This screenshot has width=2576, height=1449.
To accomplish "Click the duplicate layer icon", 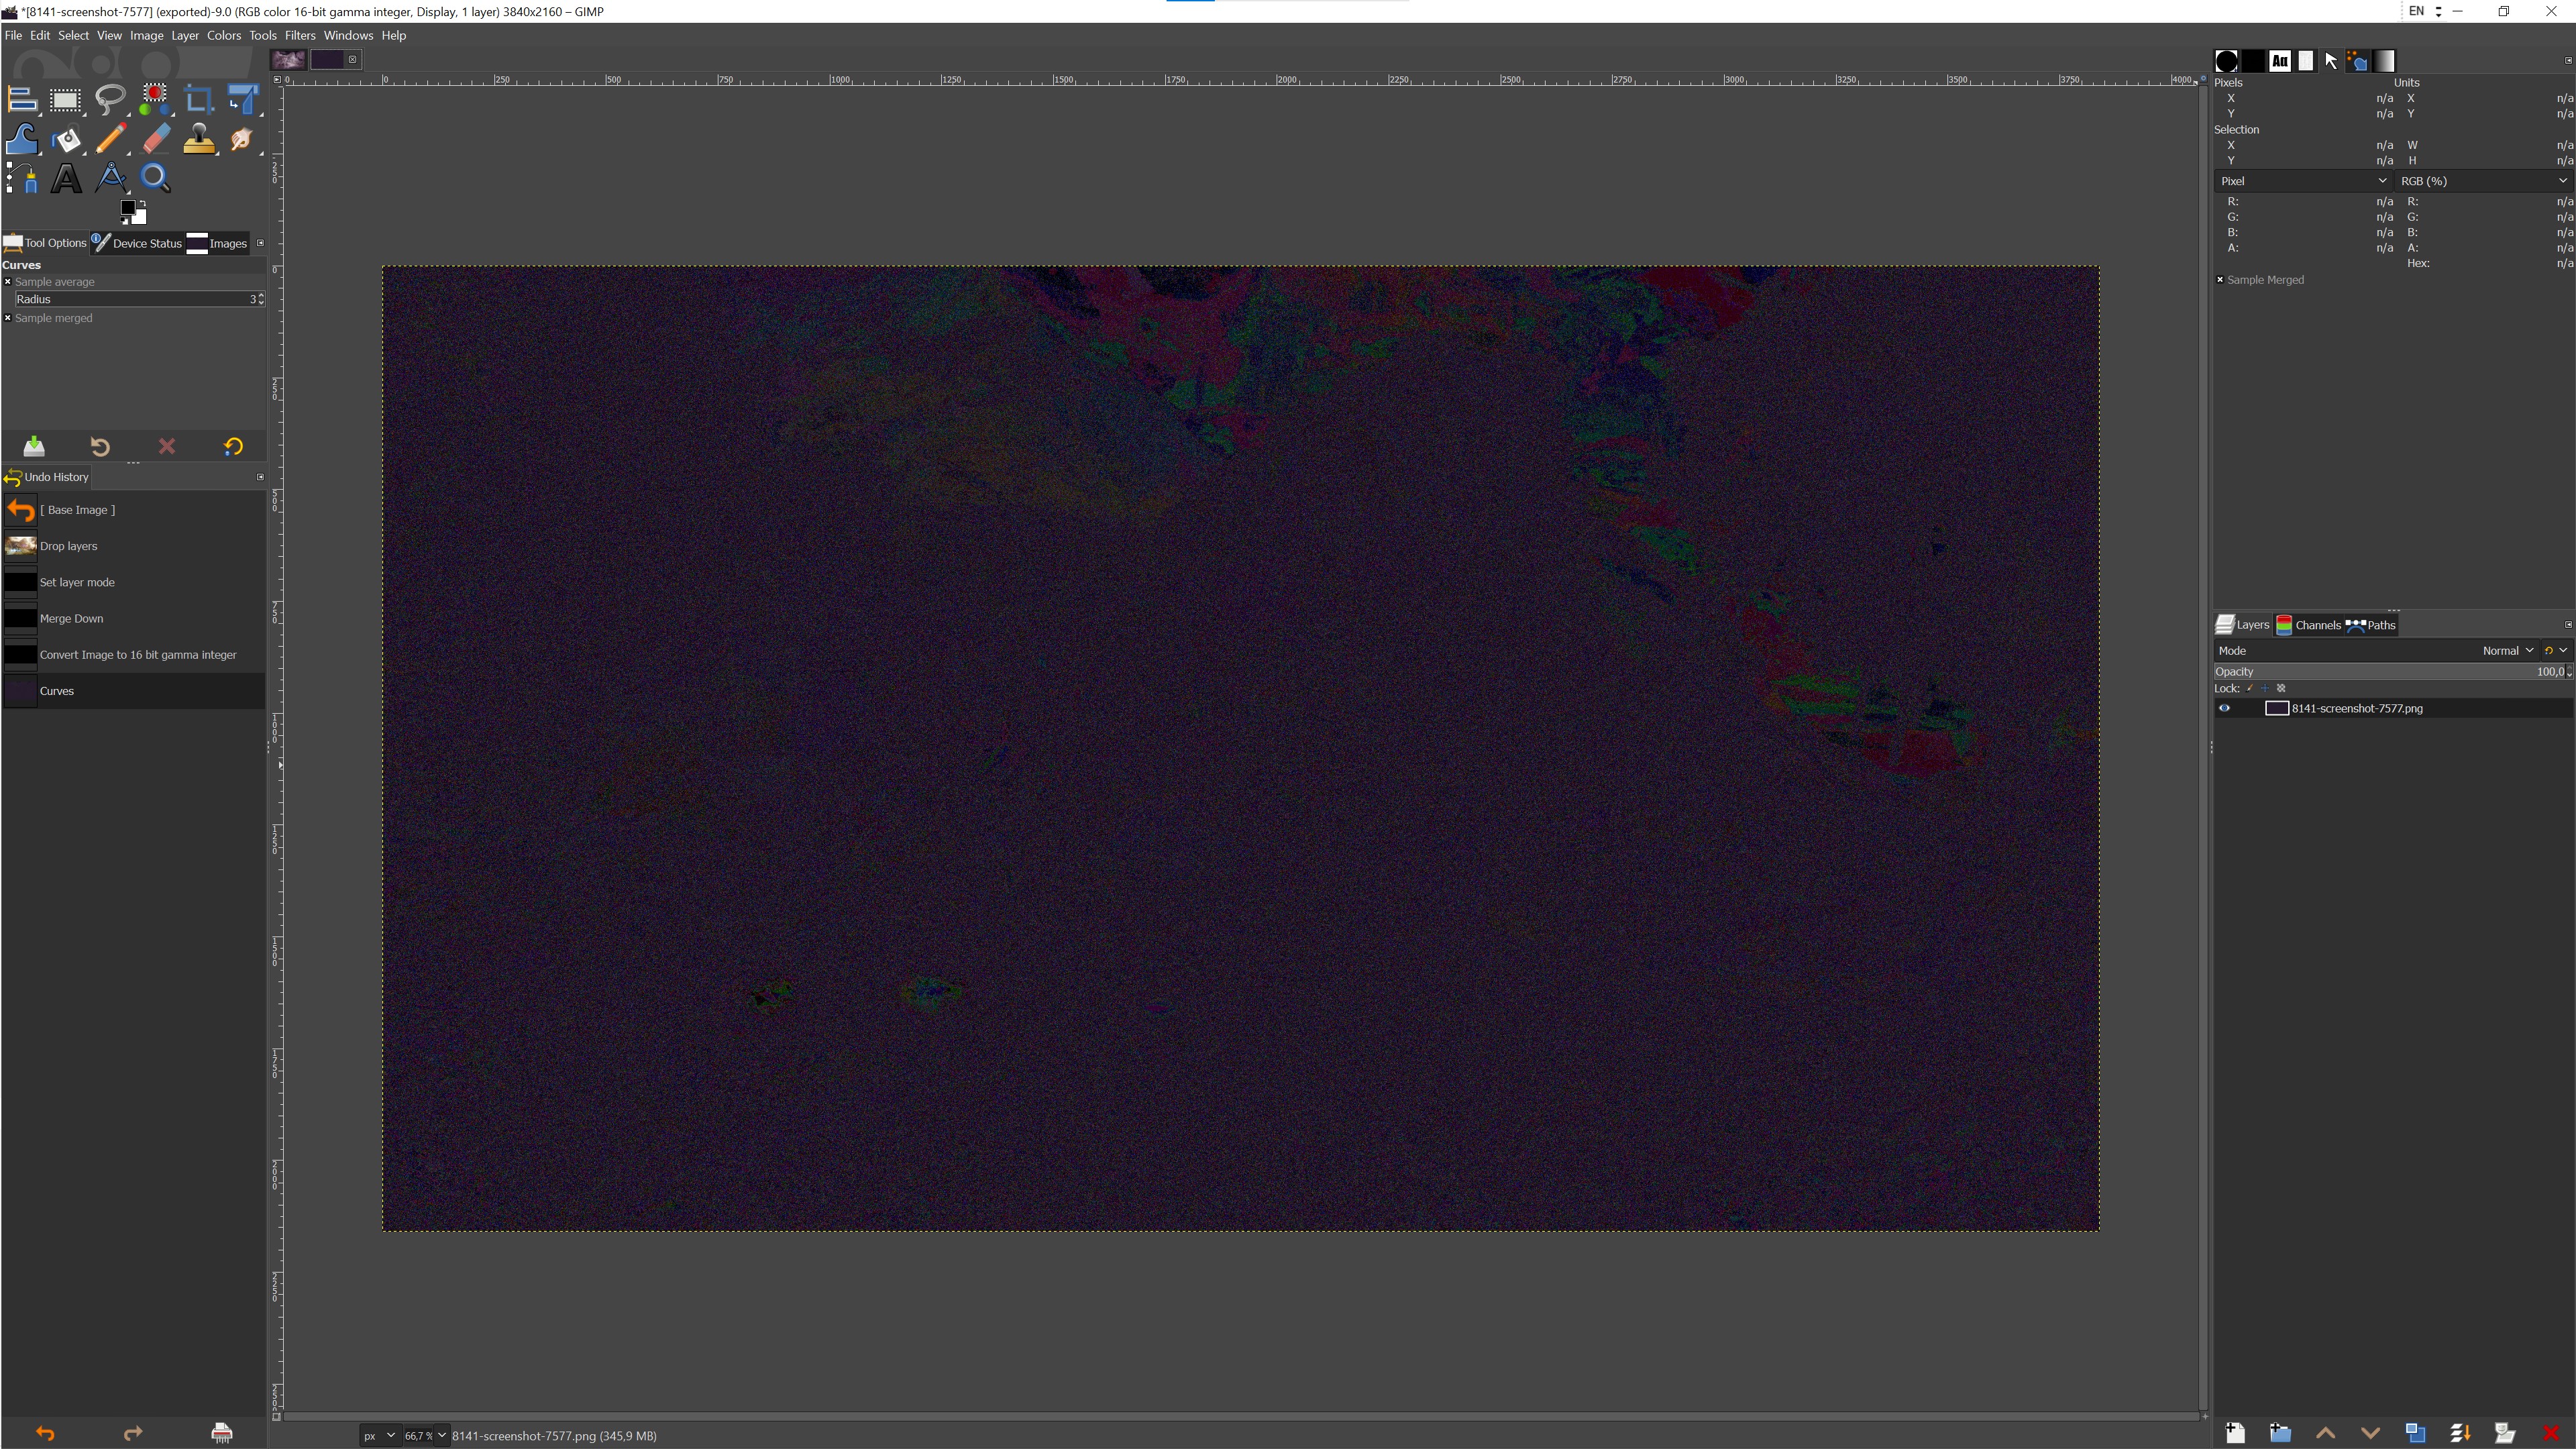I will 2415,1433.
